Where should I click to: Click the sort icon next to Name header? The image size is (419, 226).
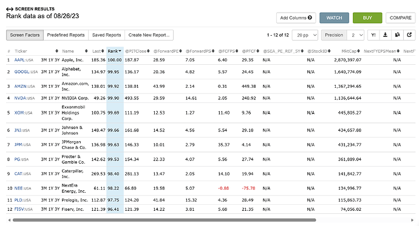click(x=86, y=51)
